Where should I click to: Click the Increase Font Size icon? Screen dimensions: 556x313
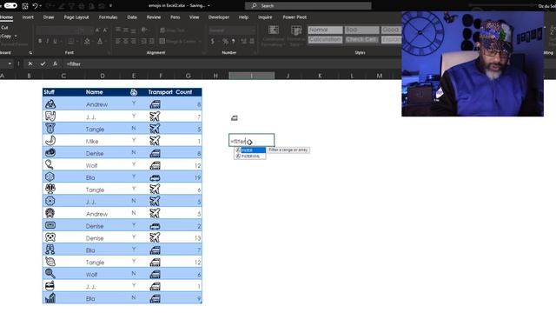(97, 30)
